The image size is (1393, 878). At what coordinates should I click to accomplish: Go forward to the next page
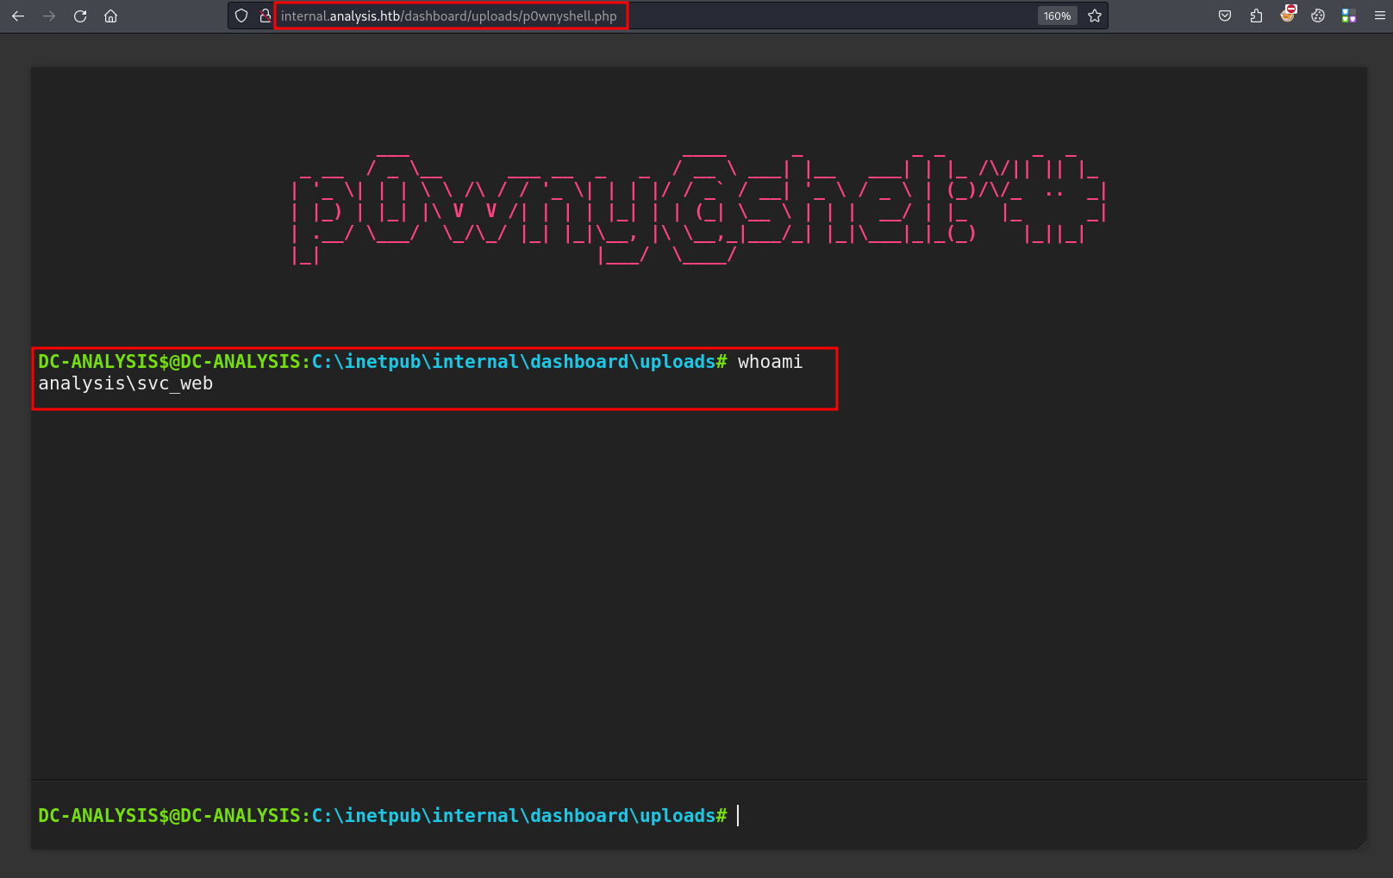[49, 16]
